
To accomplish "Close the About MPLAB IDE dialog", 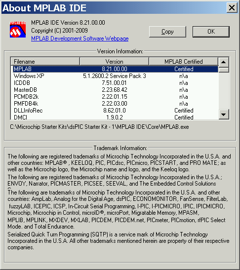I will pyautogui.click(x=232, y=8).
